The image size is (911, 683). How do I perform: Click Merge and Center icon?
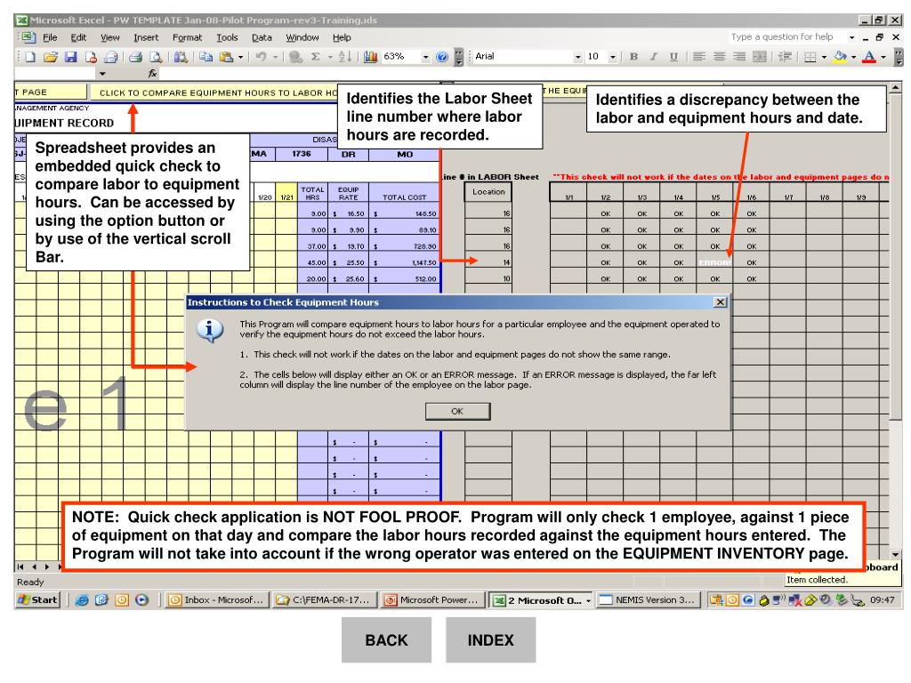[760, 57]
